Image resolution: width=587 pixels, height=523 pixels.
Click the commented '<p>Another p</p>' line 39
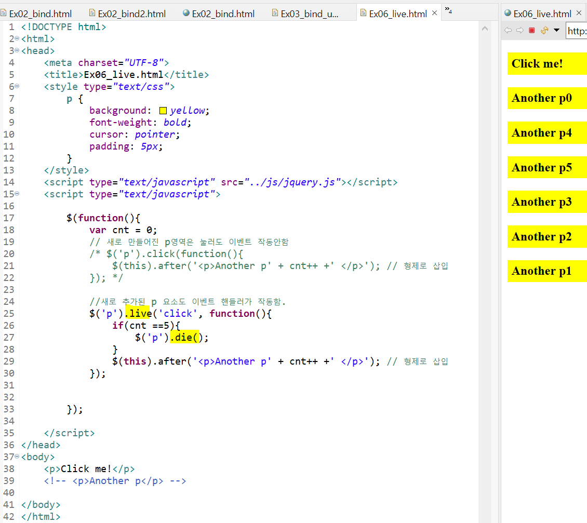(115, 481)
